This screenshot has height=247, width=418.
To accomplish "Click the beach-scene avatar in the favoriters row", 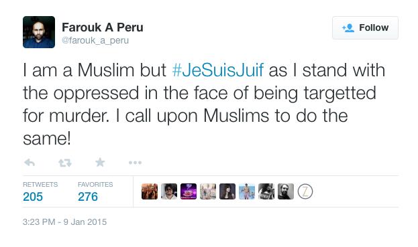I will pyautogui.click(x=247, y=191).
